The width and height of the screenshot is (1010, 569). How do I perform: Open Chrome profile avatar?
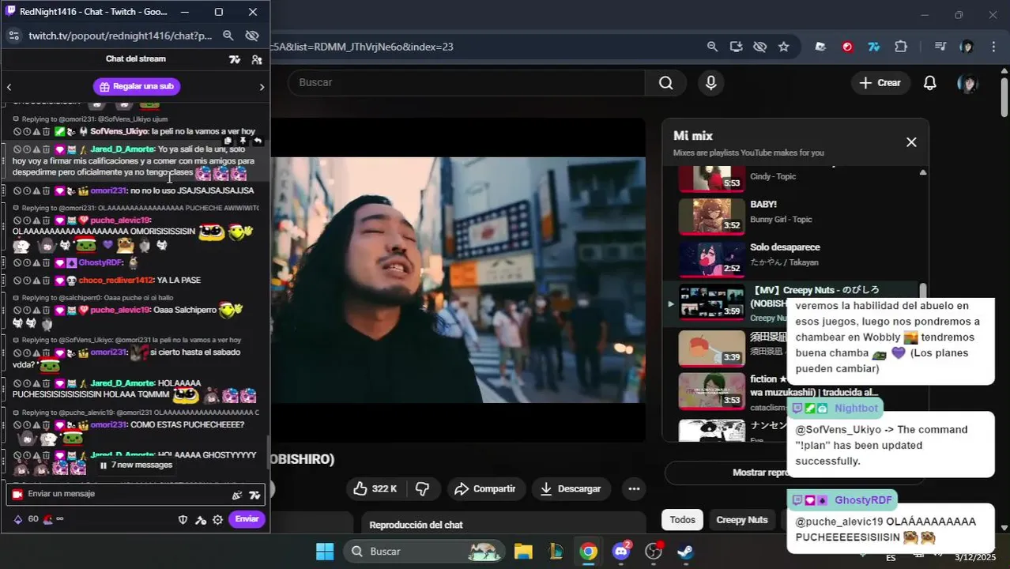967,47
